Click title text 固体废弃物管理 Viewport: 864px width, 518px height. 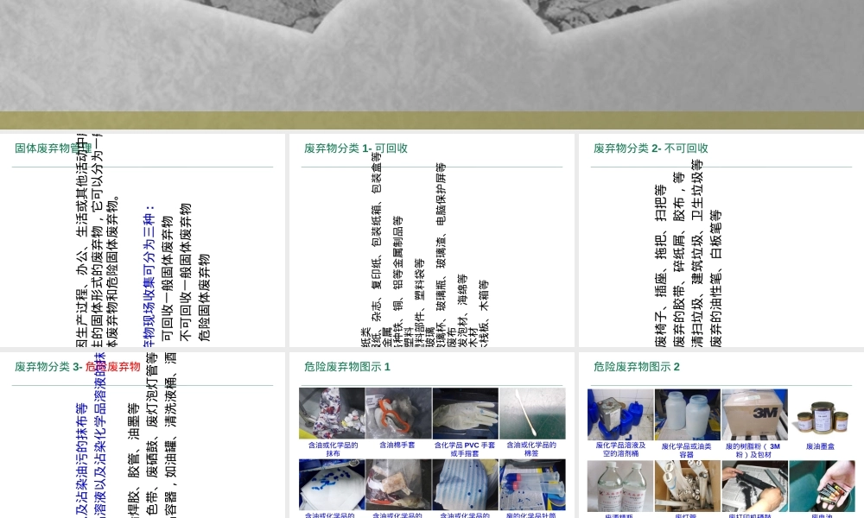[54, 148]
